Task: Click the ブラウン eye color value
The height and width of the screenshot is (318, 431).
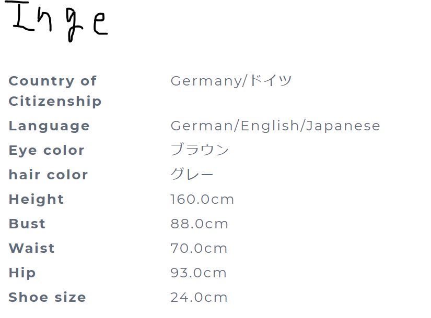Action: [200, 150]
